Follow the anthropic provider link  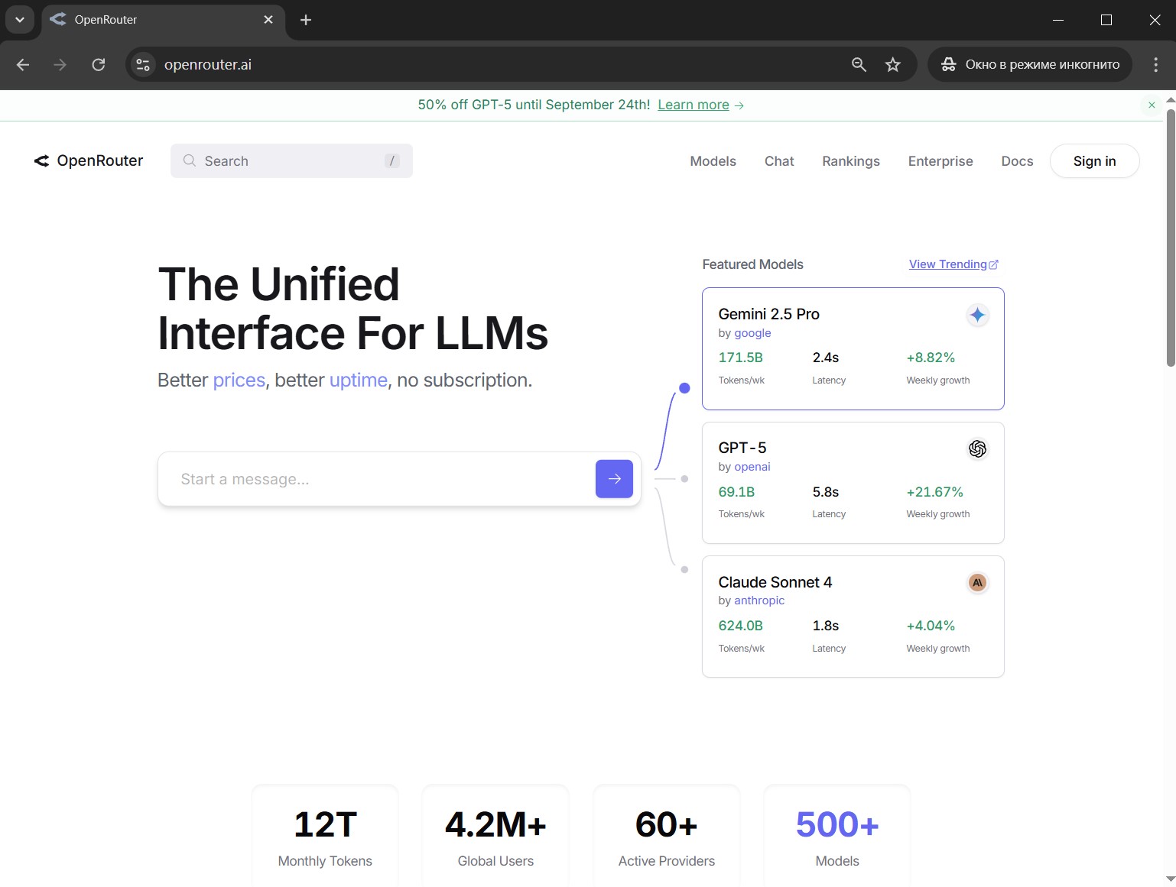[x=759, y=601]
